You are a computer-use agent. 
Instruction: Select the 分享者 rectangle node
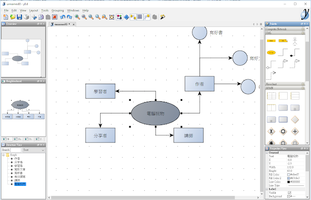100,135
